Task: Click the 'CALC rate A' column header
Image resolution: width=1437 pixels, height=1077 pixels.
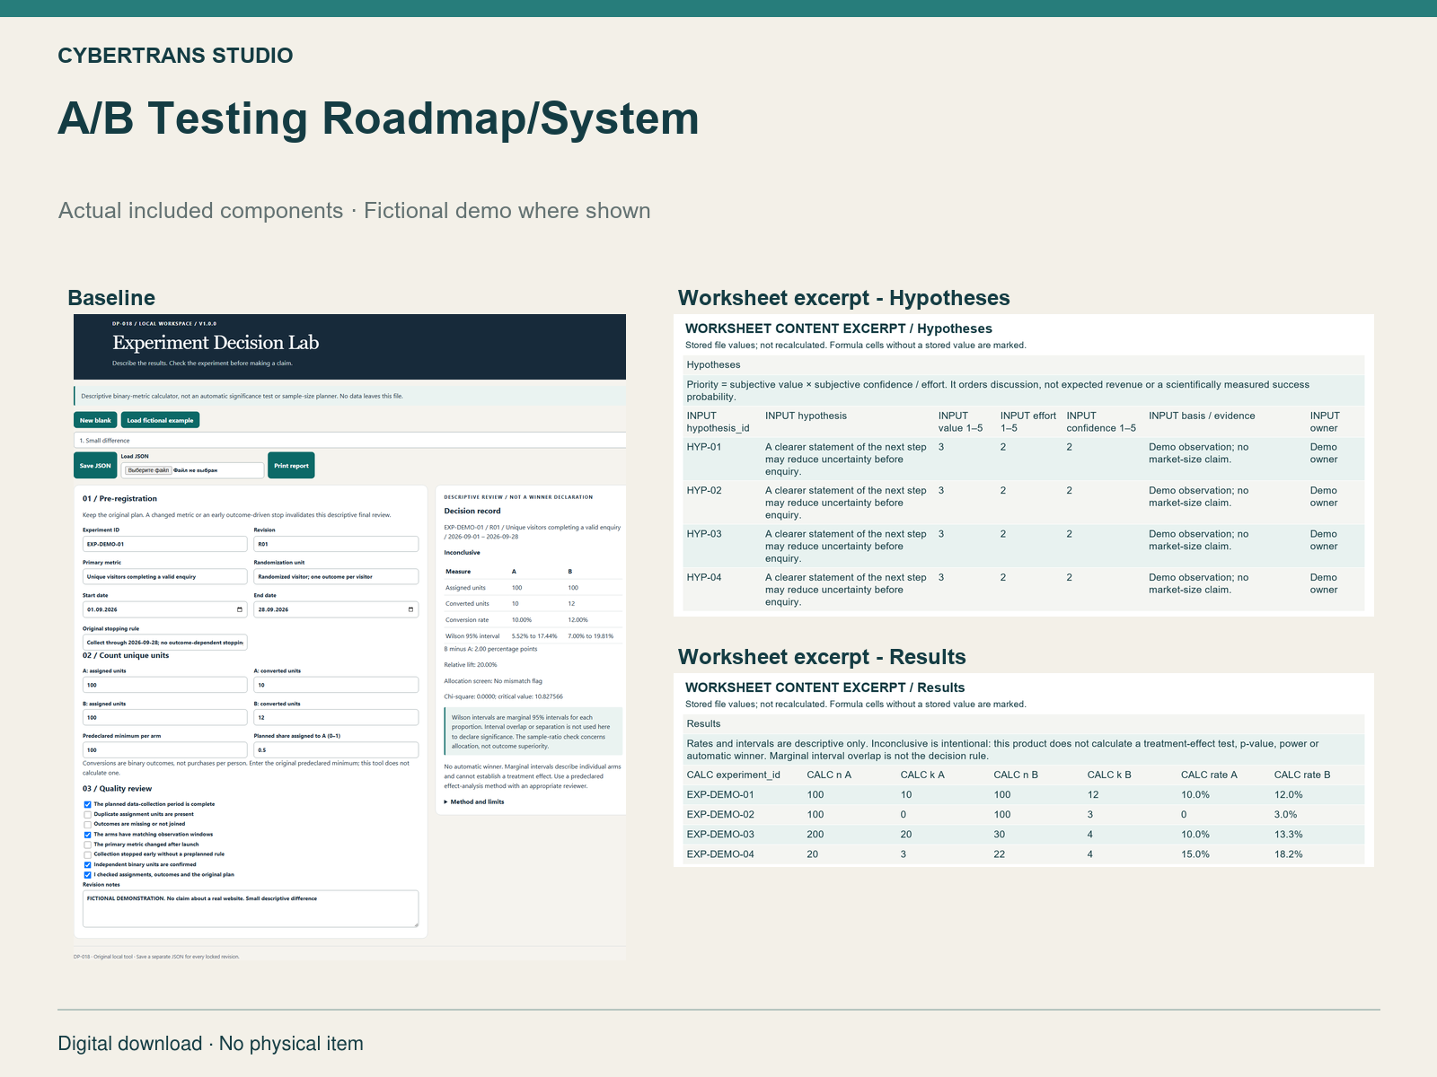Action: click(1209, 775)
